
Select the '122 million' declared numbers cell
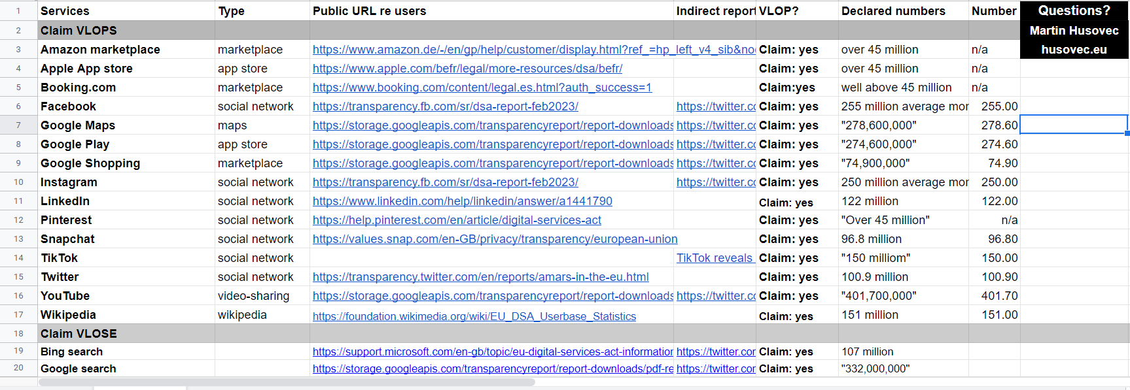click(904, 201)
